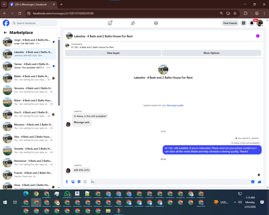The width and height of the screenshot is (269, 215).
Task: Open the Groups icon in top navigation
Action: pos(156,23)
